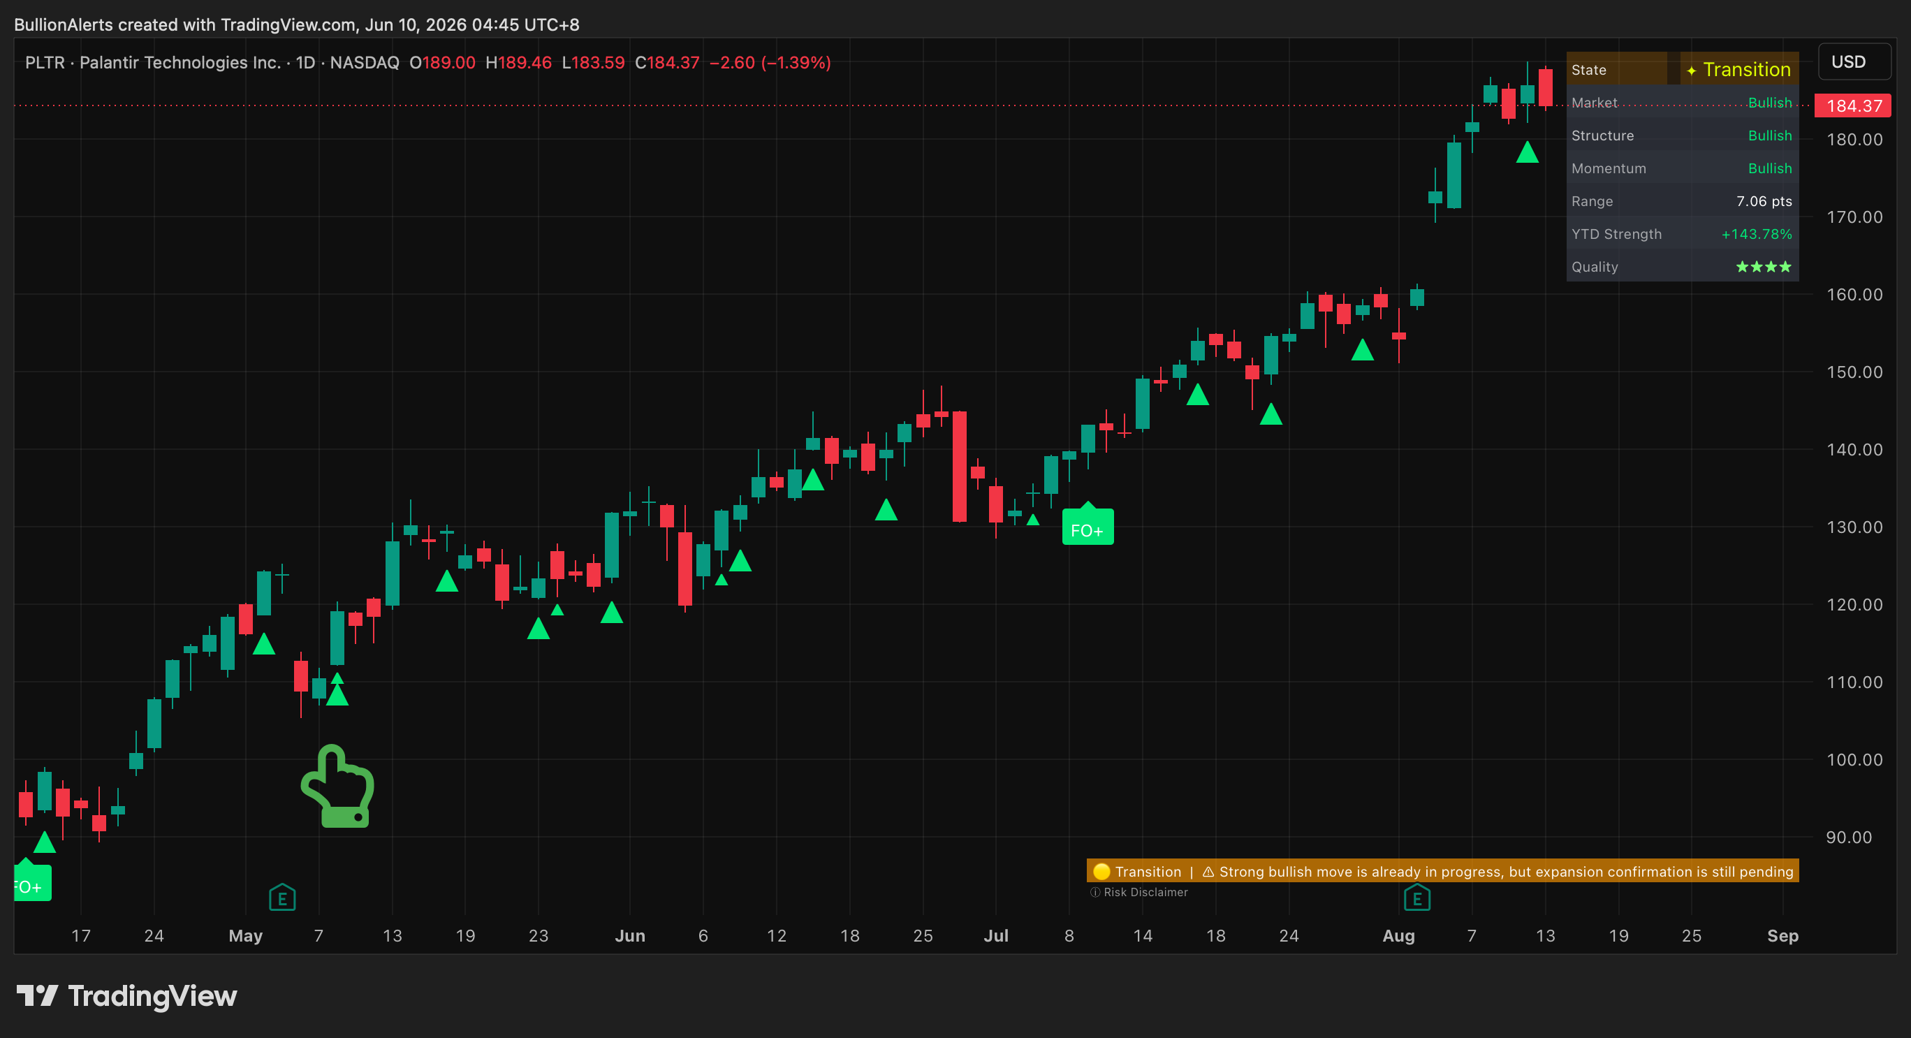The image size is (1911, 1038).
Task: Click the NASDAQ exchange label
Action: click(364, 62)
